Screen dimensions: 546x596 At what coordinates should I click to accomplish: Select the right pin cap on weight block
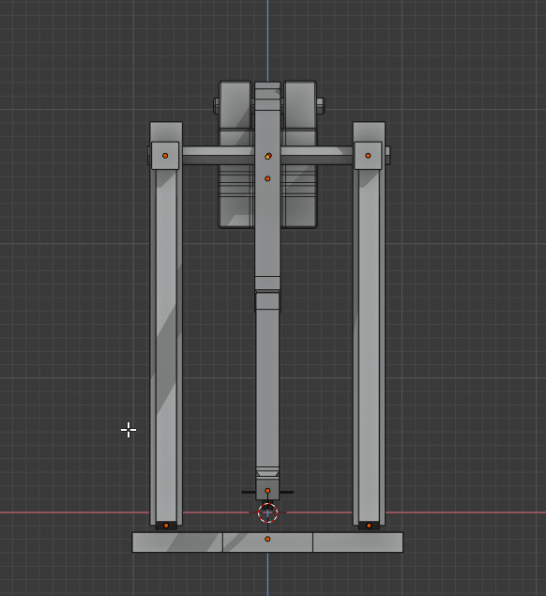pyautogui.click(x=320, y=106)
